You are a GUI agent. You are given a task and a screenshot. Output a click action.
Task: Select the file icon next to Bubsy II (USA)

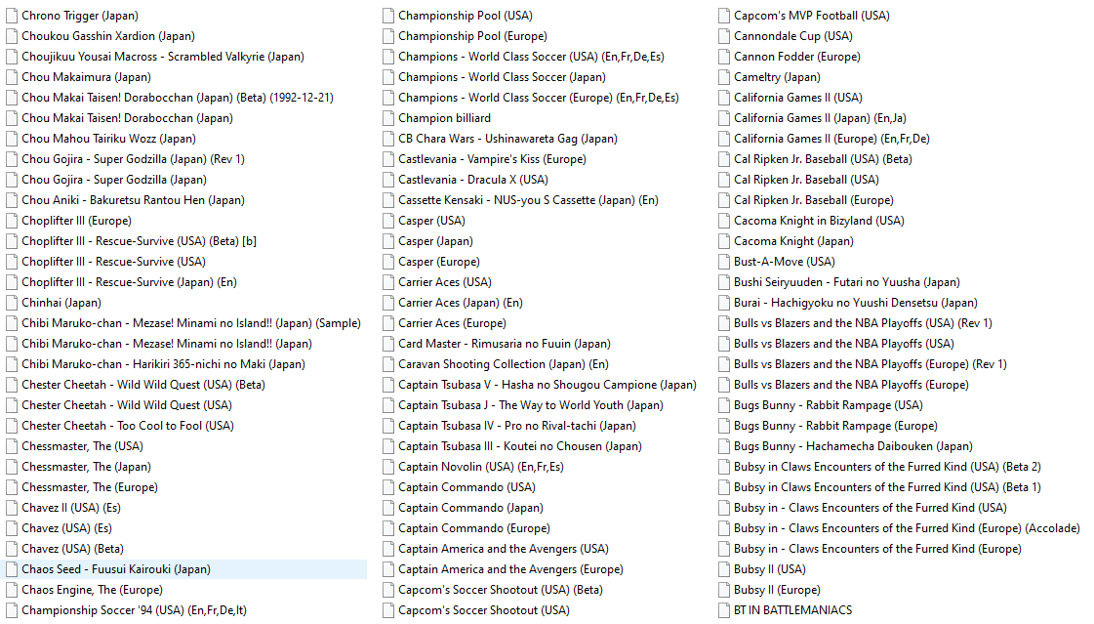click(x=723, y=569)
